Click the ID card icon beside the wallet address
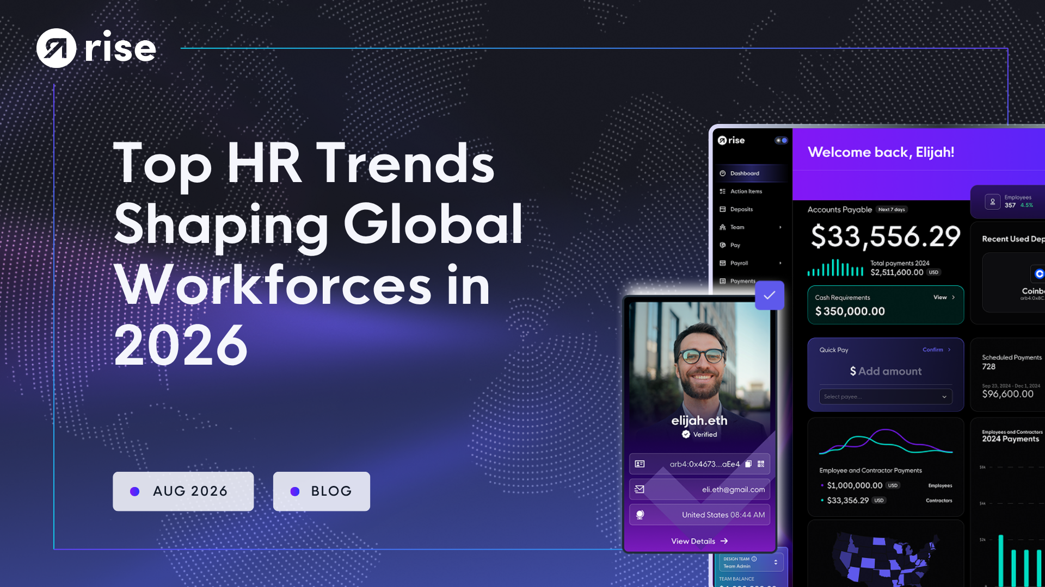Viewport: 1045px width, 587px height. [640, 464]
